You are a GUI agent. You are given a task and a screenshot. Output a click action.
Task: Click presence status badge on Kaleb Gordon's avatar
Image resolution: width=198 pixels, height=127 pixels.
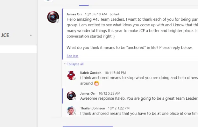point(74,78)
